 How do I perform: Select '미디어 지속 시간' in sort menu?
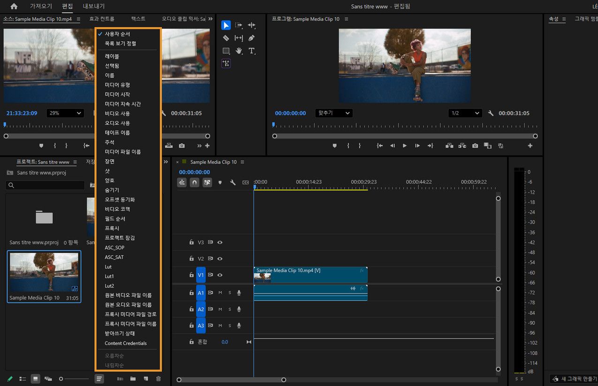pos(123,104)
